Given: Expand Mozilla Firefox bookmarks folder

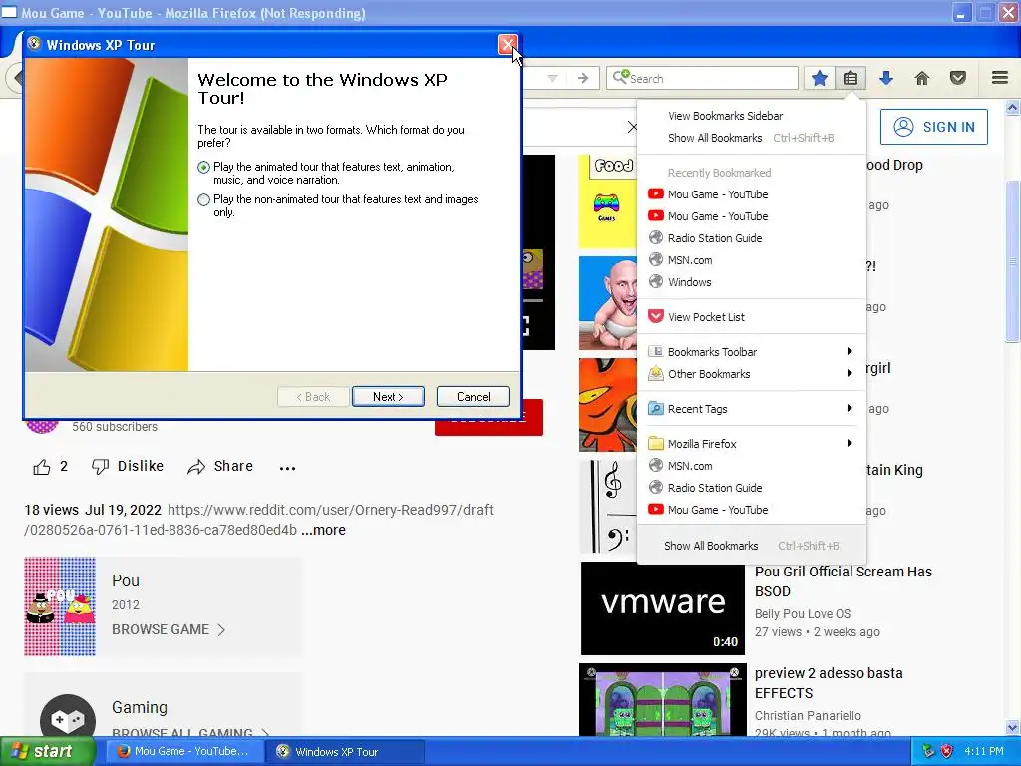Looking at the screenshot, I should (x=751, y=444).
